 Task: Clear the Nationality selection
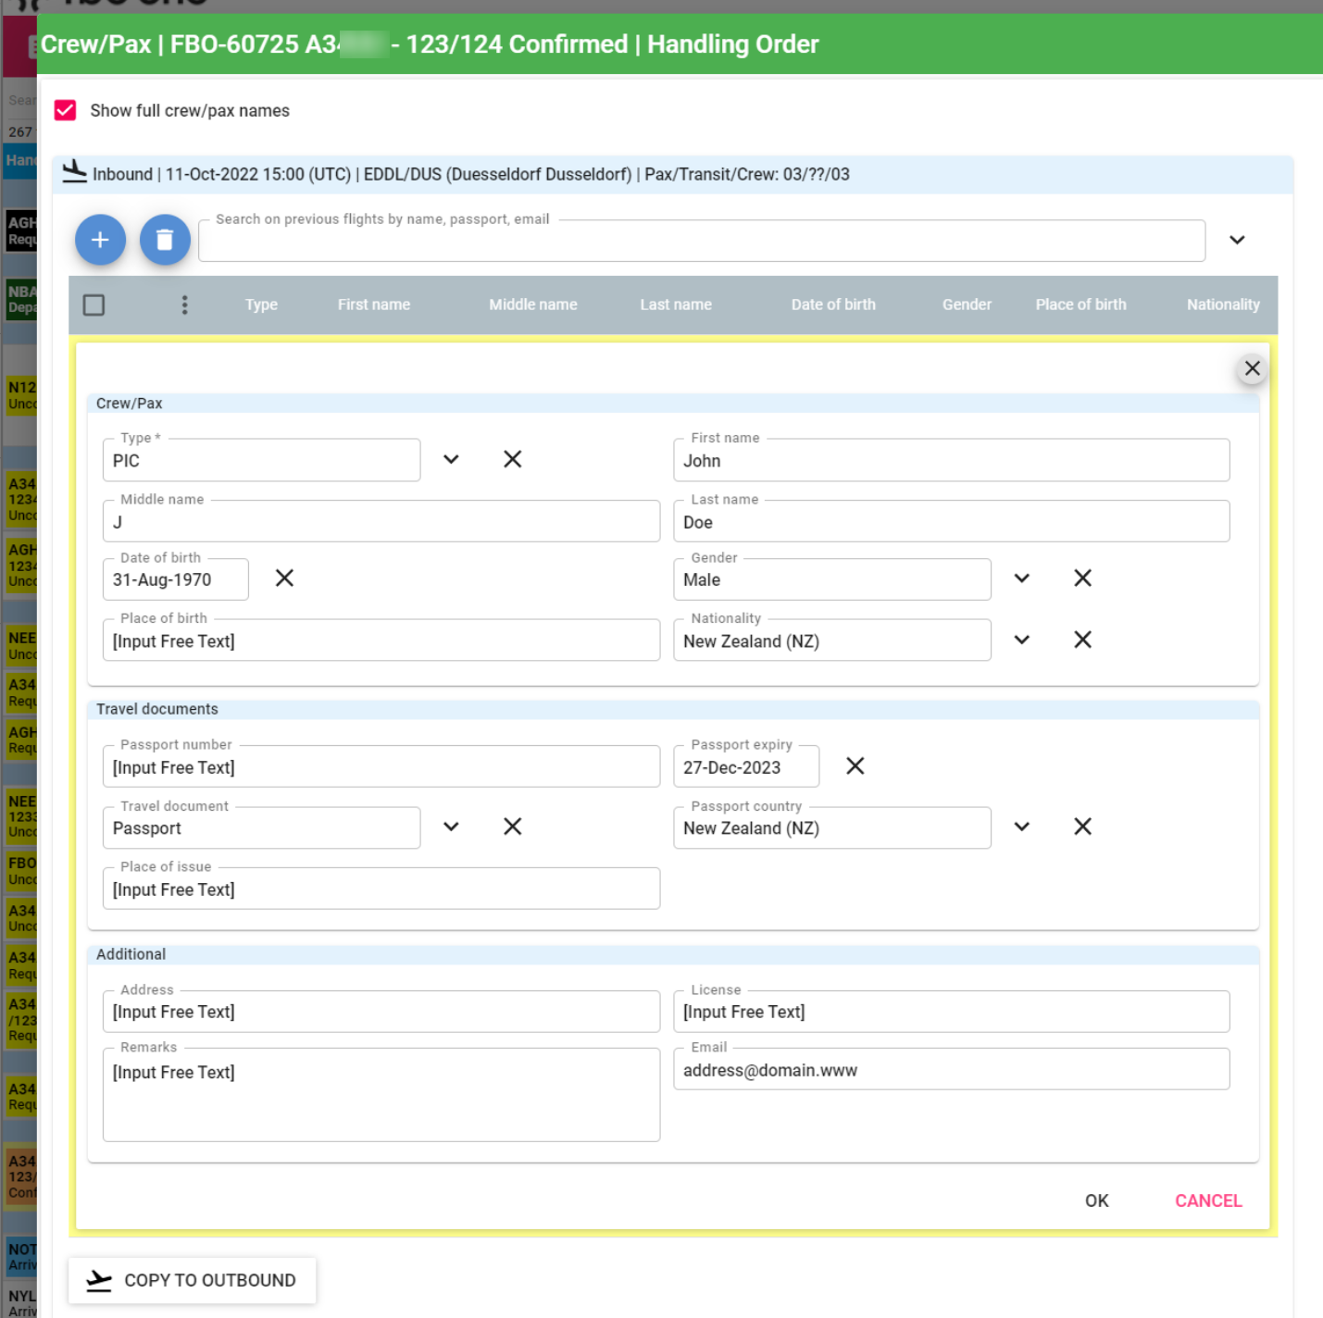[1082, 640]
